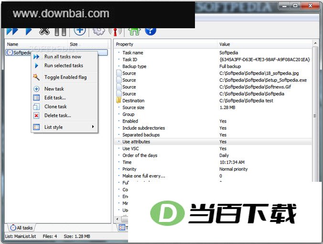
Task: Choose Run selected tasks menu entry
Action: pos(64,66)
